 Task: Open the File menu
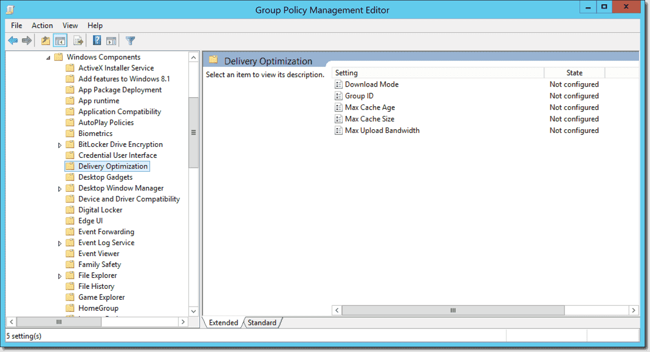(16, 25)
